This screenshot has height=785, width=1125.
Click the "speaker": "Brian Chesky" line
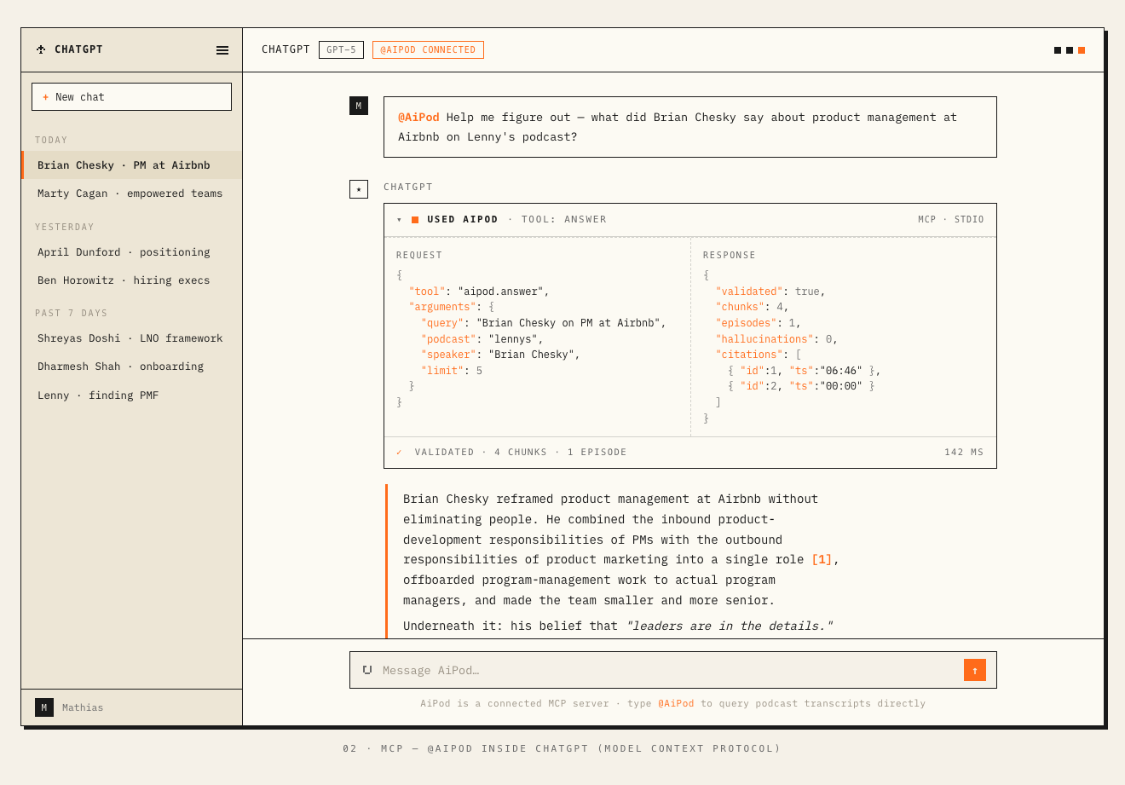click(x=500, y=355)
